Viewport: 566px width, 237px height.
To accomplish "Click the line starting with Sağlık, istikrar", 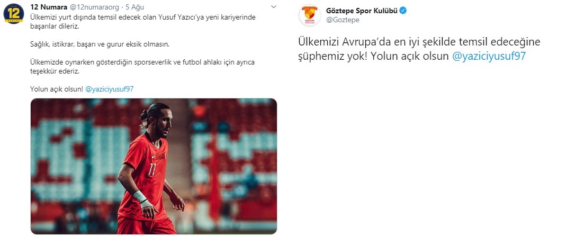I will point(100,45).
